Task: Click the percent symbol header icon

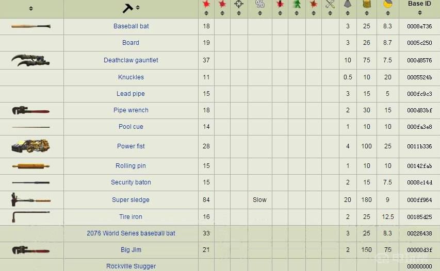Action: point(260,4)
